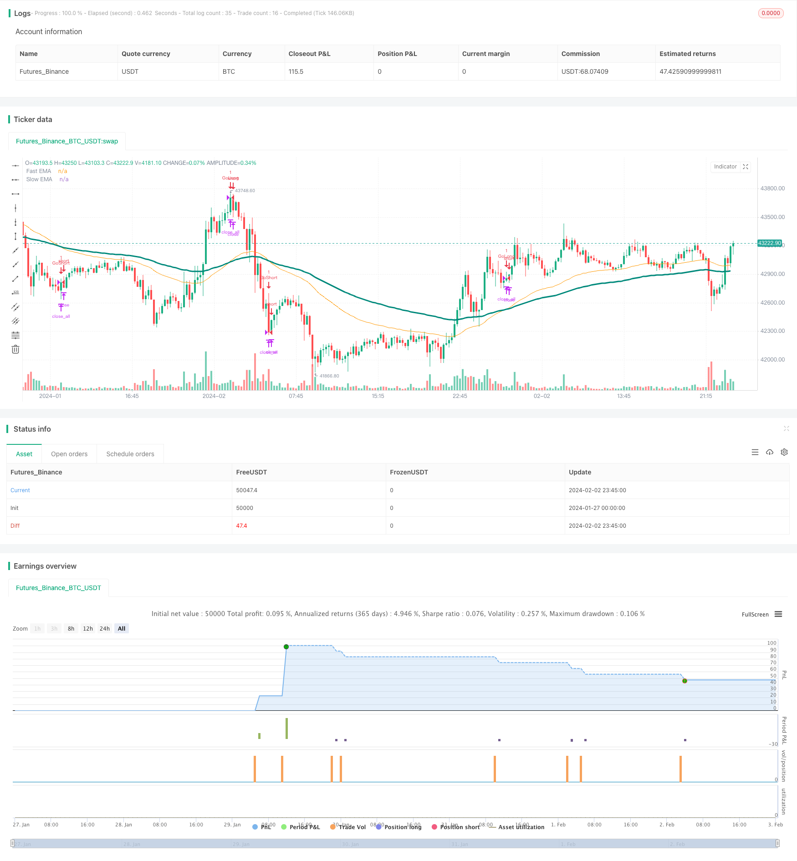Click the Current link in asset table
The height and width of the screenshot is (861, 797).
(20, 490)
